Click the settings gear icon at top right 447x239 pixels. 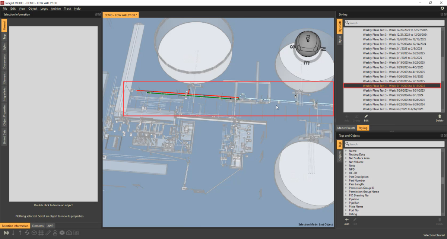click(x=442, y=8)
